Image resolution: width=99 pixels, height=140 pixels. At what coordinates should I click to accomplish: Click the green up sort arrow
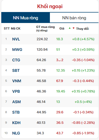70,28
